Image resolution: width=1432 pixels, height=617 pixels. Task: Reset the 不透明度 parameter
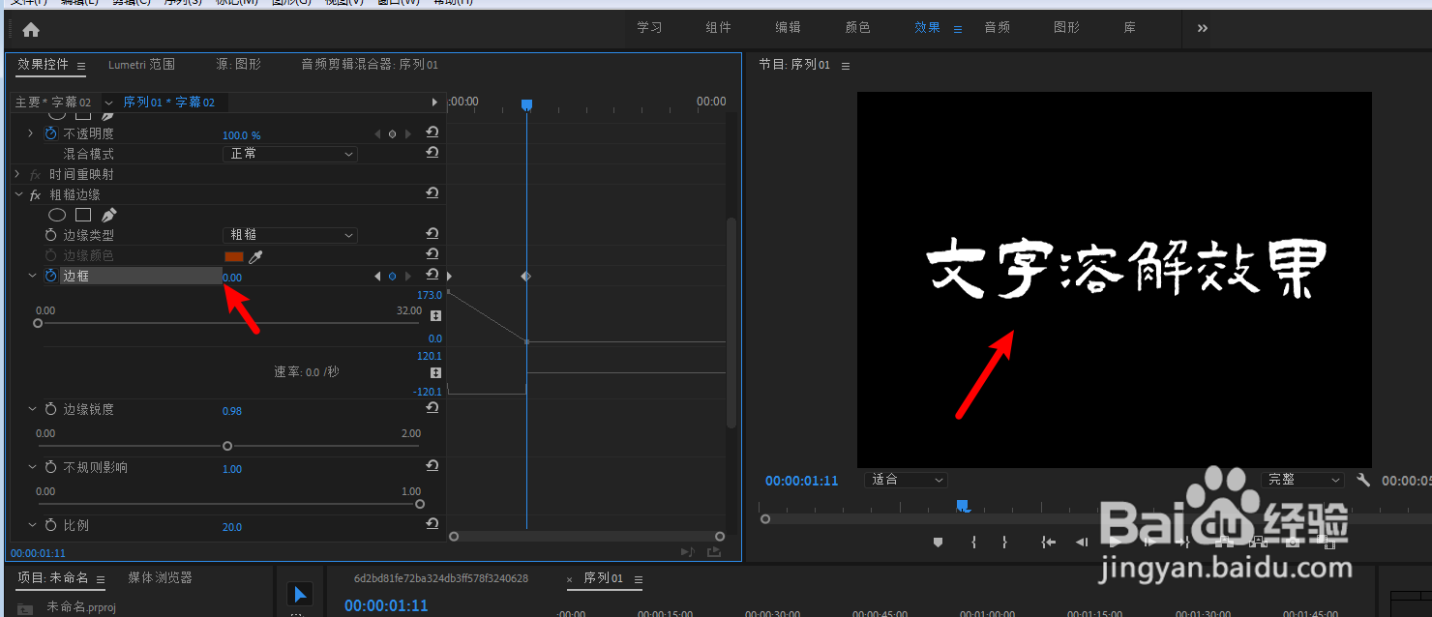[433, 133]
